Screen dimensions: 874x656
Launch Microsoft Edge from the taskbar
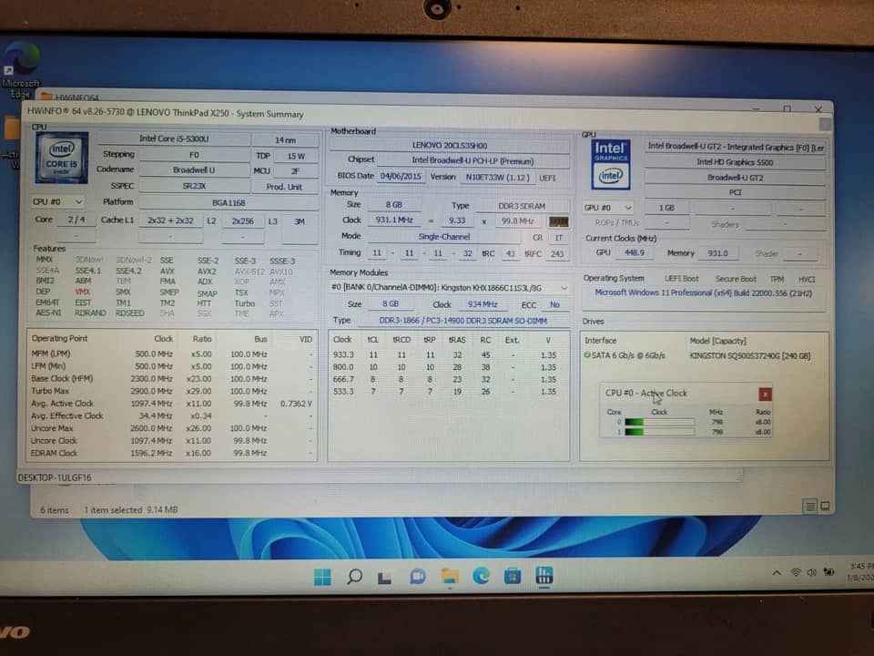click(x=481, y=576)
